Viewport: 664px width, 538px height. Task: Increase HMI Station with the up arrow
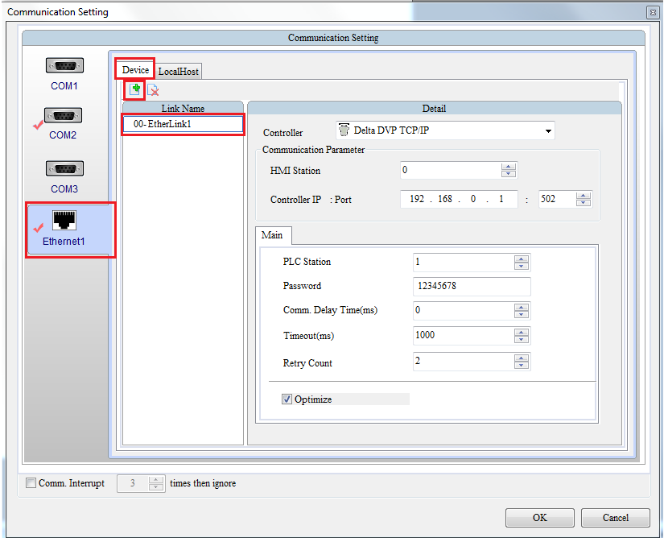(x=509, y=166)
